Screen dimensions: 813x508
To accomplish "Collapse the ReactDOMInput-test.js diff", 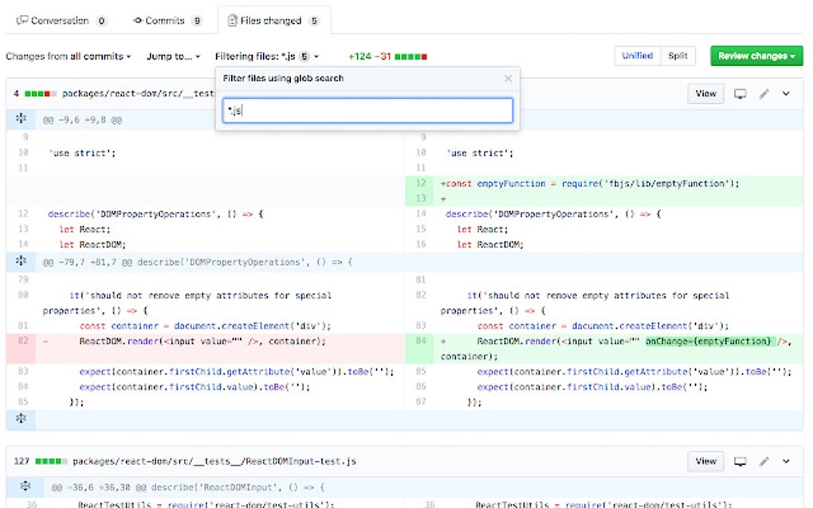I will click(x=786, y=461).
